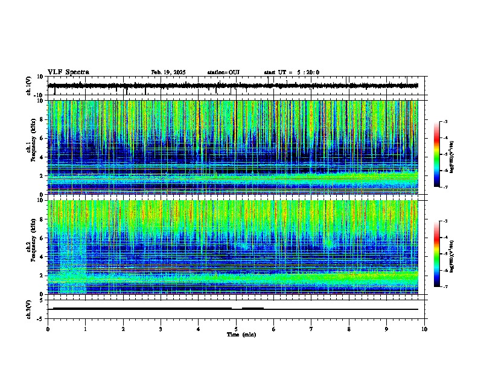Viewport: 478px width, 369px height.
Task: Click the time axis tick label "5"
Action: (236, 329)
